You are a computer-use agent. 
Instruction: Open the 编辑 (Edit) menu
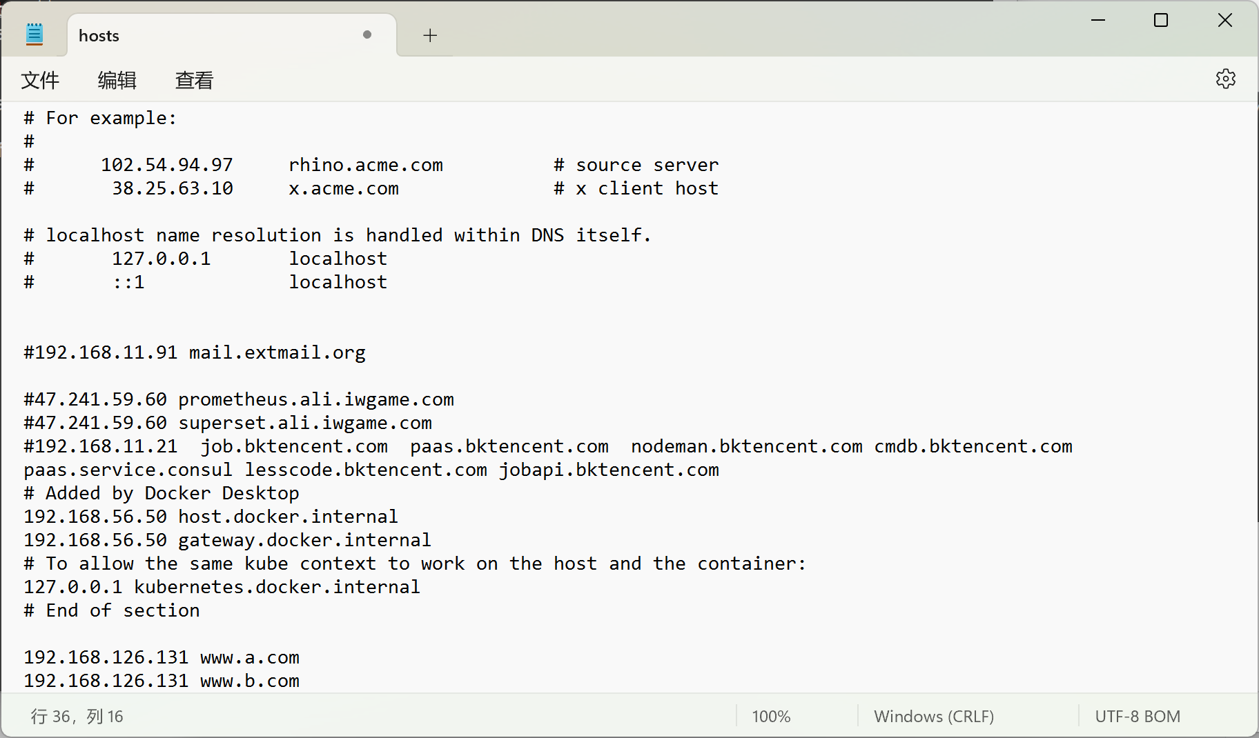click(117, 81)
